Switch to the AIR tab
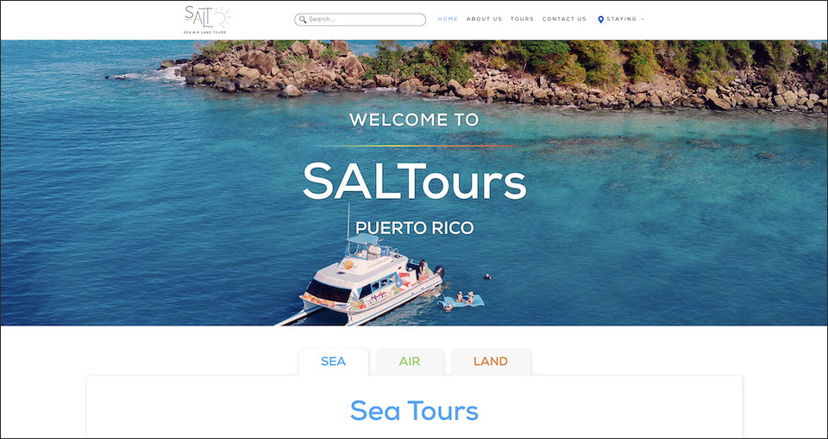Viewport: 828px width, 439px height. click(x=410, y=362)
